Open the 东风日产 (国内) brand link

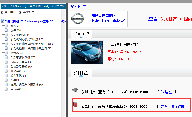[103, 15]
